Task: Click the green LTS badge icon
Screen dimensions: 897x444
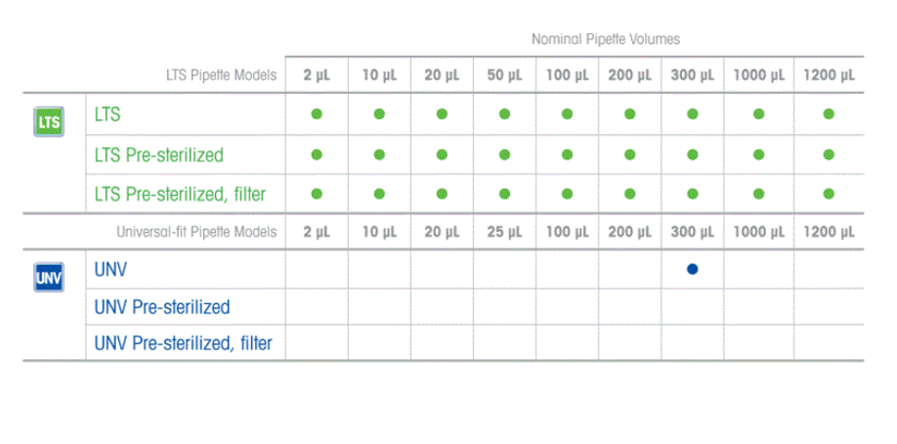Action: pos(49,121)
